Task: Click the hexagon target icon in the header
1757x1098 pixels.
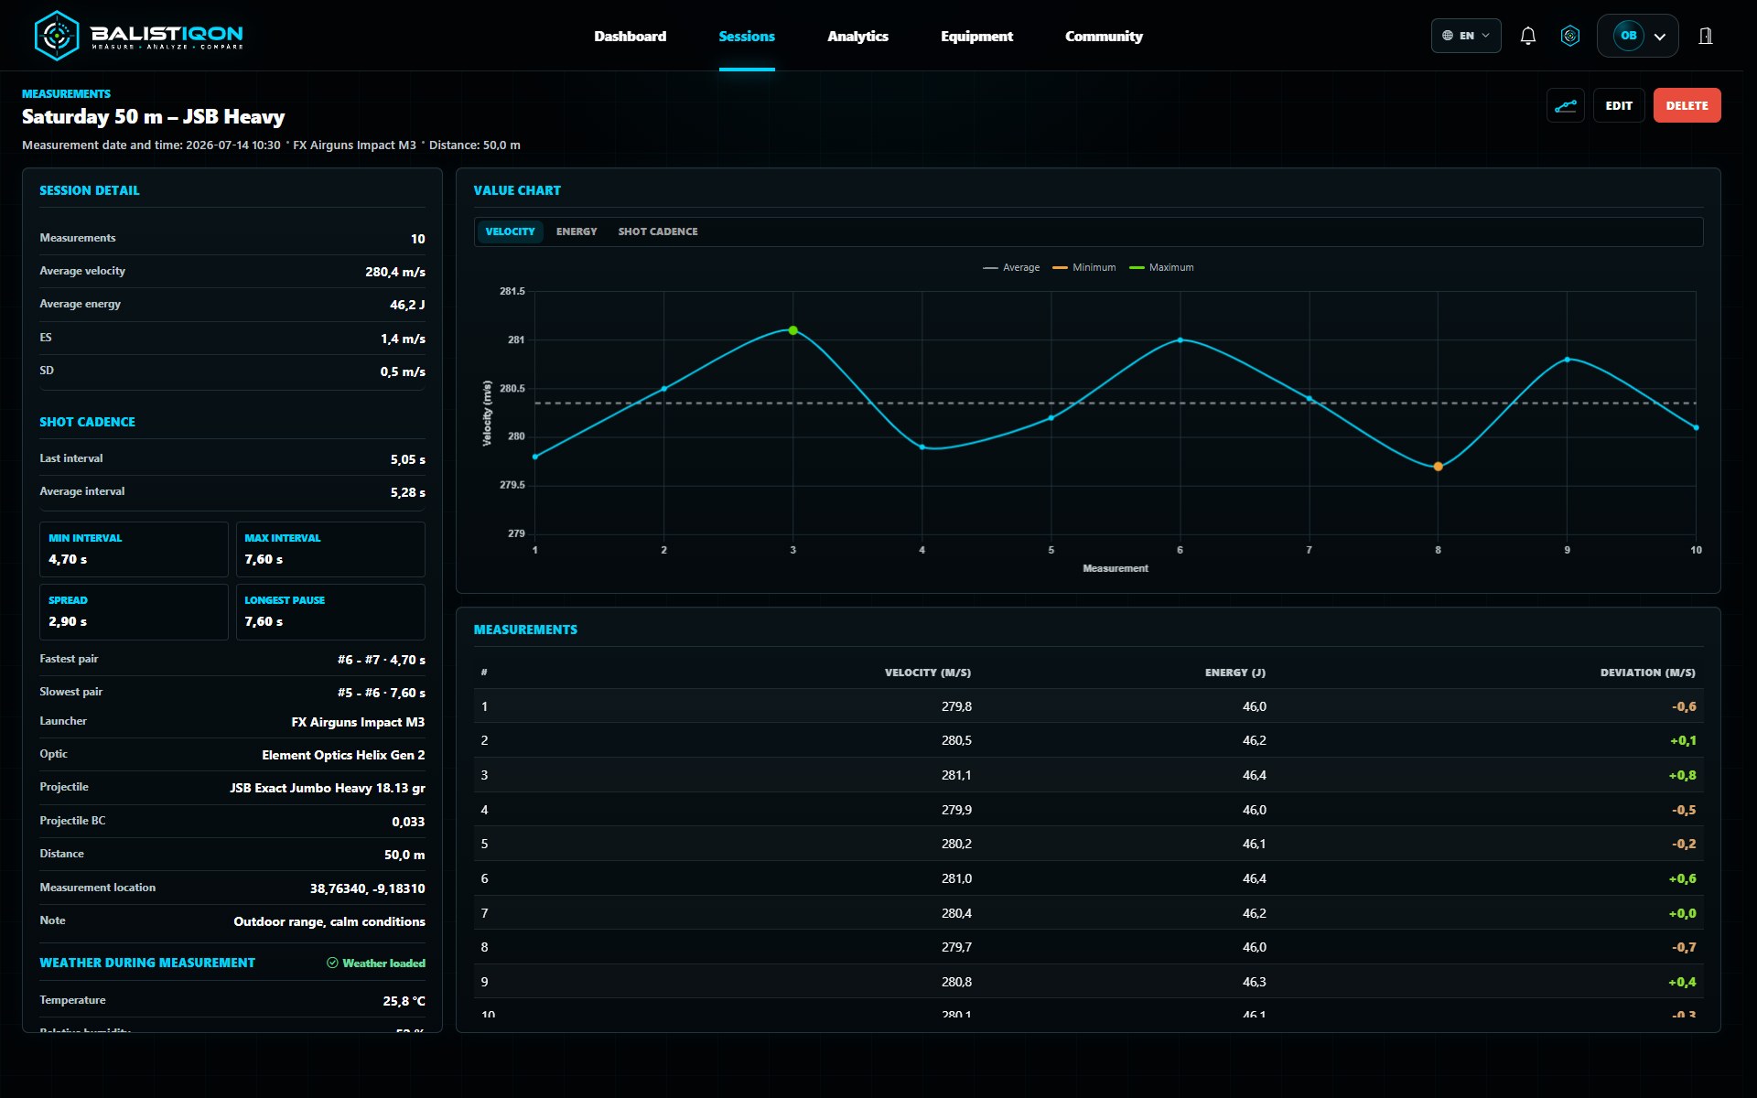Action: click(x=1570, y=36)
